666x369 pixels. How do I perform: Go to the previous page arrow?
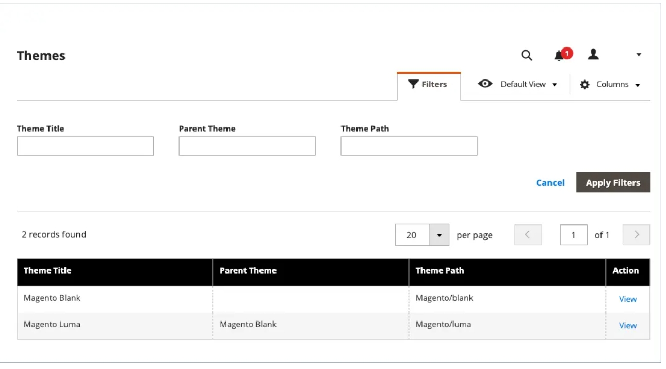pyautogui.click(x=528, y=235)
